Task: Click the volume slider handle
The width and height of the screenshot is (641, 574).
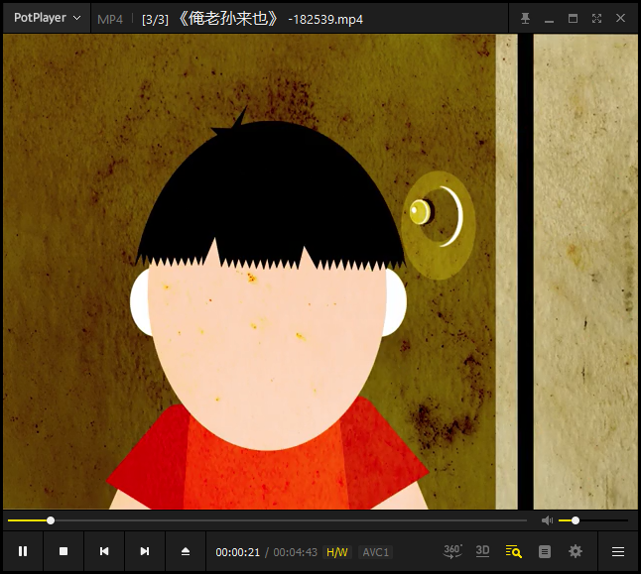Action: [576, 520]
